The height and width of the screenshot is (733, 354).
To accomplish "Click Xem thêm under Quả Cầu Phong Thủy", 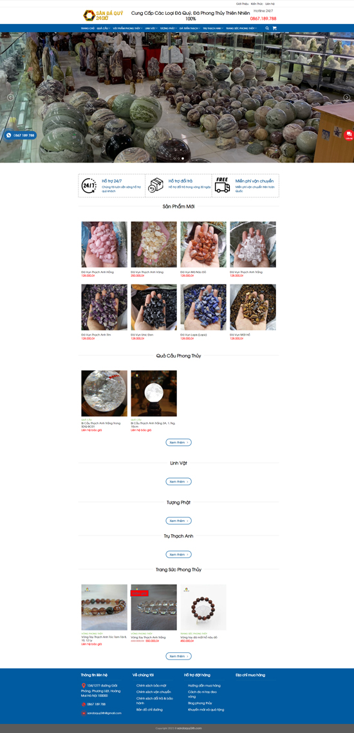I will click(179, 442).
